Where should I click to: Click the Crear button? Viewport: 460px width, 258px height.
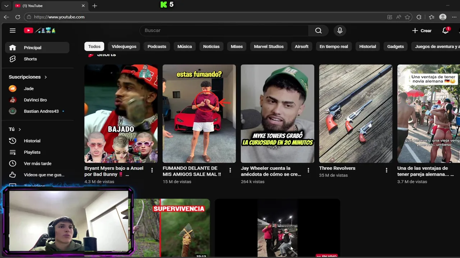(422, 30)
